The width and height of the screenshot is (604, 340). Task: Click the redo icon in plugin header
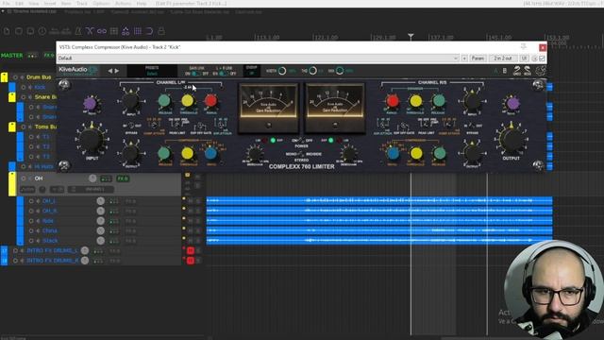tap(528, 71)
